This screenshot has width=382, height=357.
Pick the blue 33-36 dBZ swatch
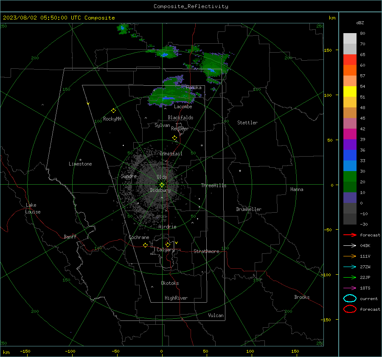point(350,155)
